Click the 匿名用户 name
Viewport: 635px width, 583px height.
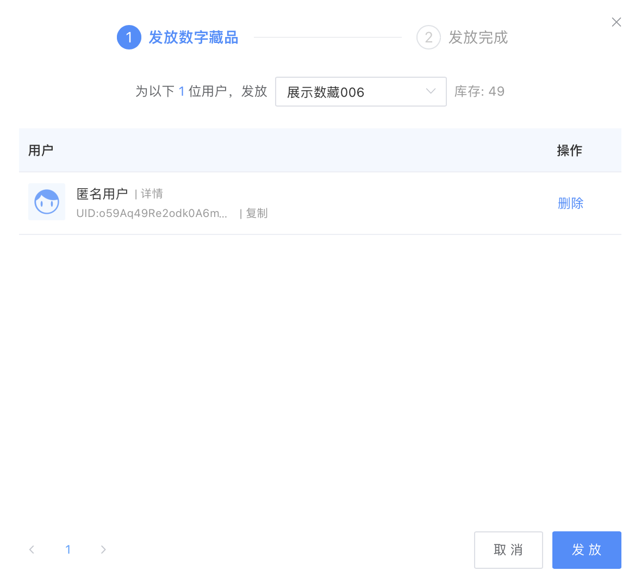[x=102, y=194]
